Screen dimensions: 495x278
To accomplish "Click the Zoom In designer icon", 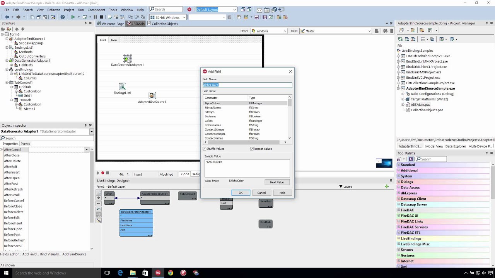I will point(99,198).
